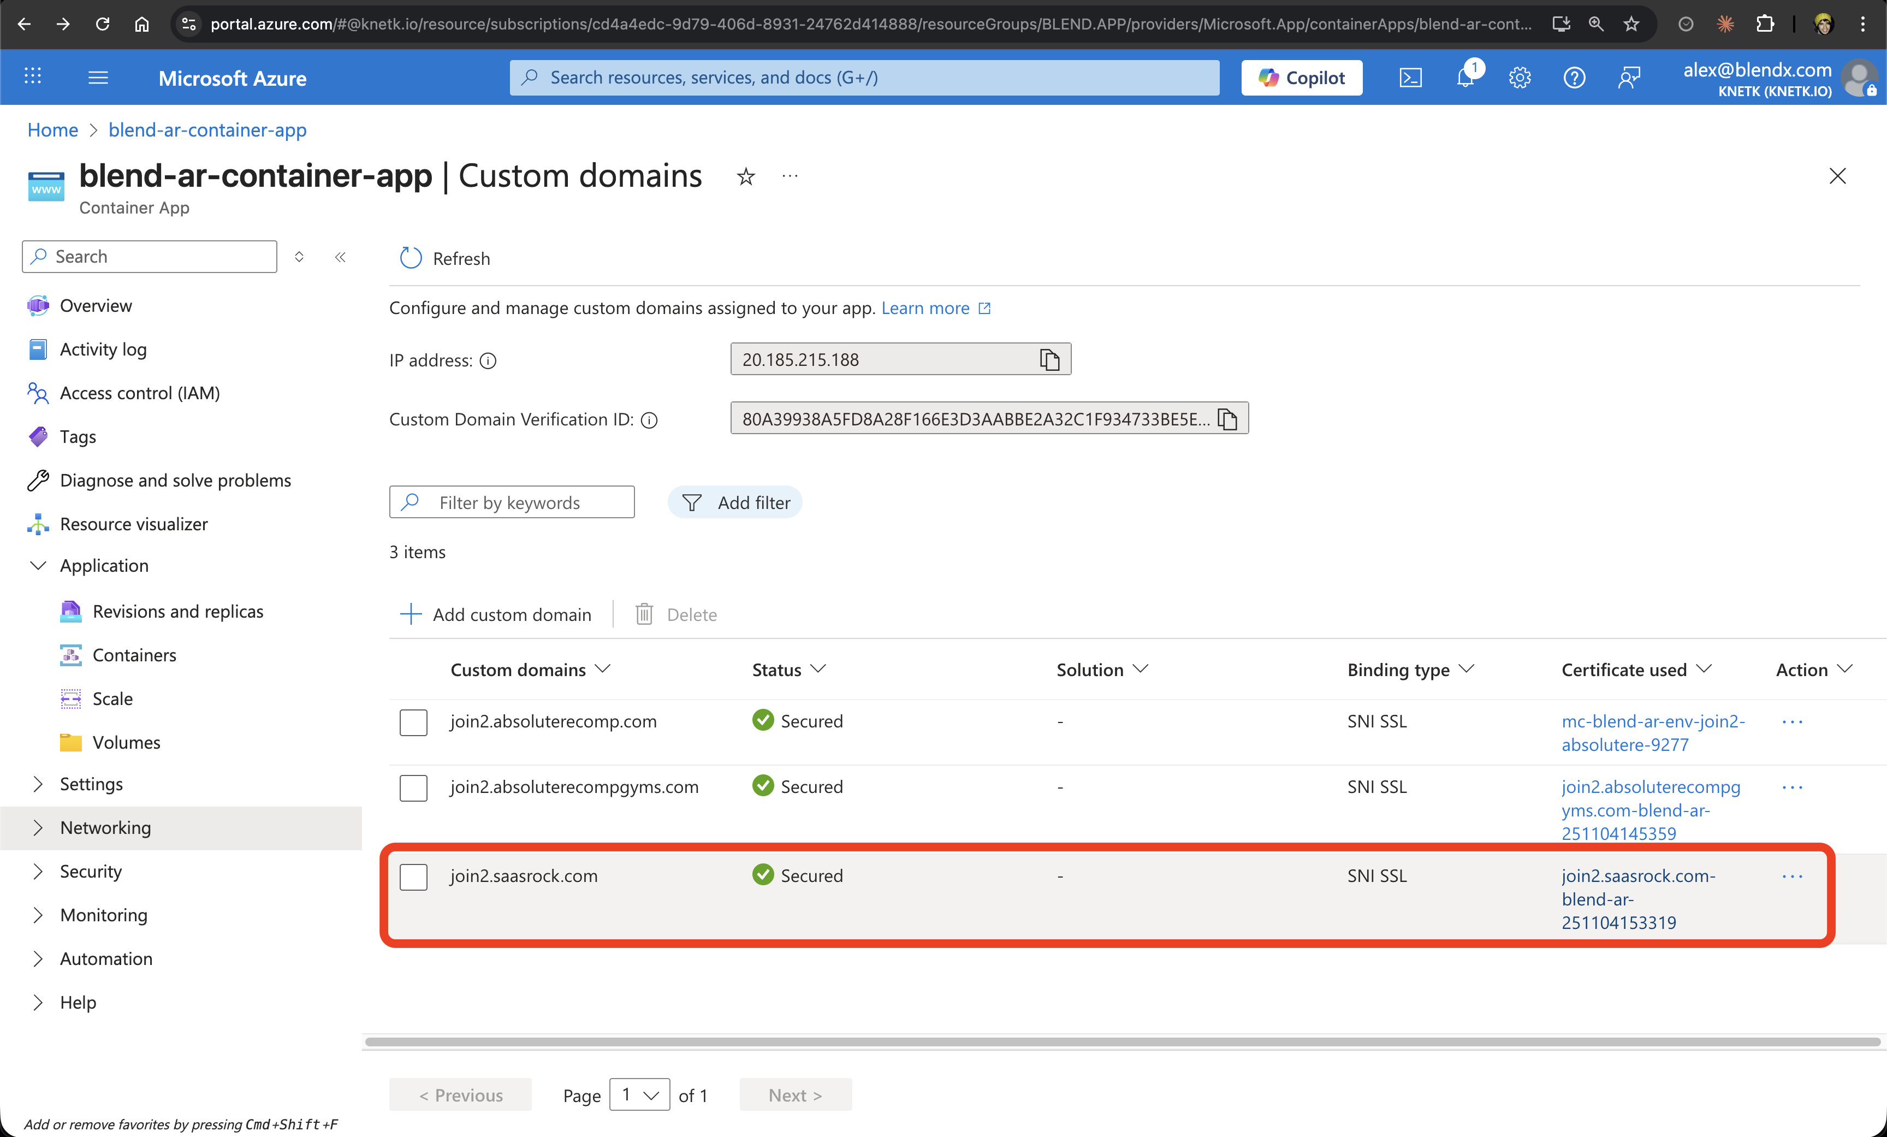Collapse the sidebar with double chevron

(340, 257)
